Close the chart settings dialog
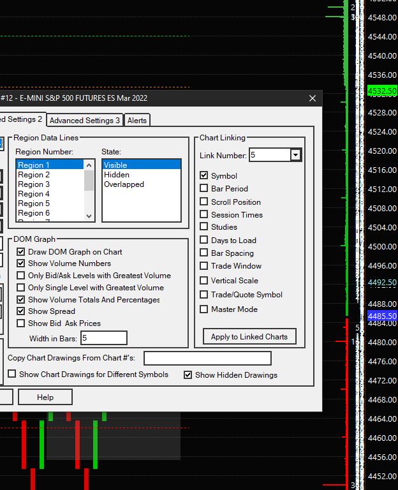The width and height of the screenshot is (398, 490). 313,98
